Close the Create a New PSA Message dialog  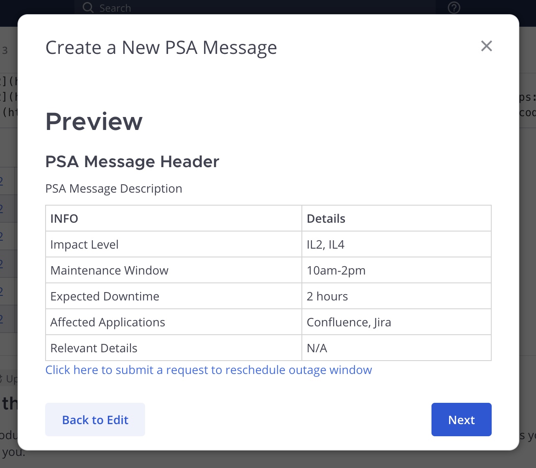(x=486, y=46)
